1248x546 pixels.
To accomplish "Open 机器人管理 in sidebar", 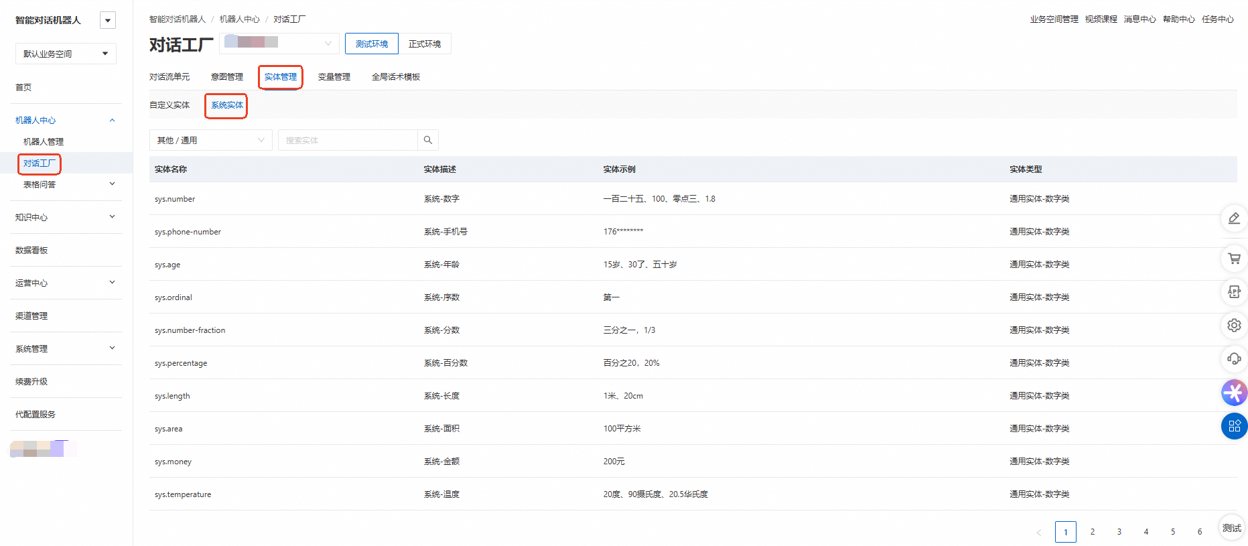I will [44, 141].
